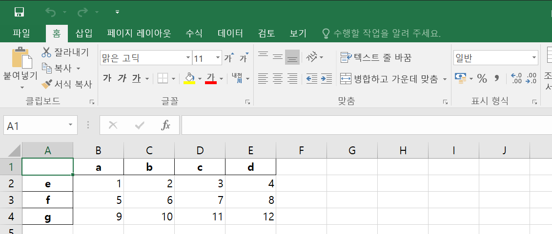Open the Merge and Center dropdown arrow
This screenshot has width=552, height=234.
tap(445, 79)
